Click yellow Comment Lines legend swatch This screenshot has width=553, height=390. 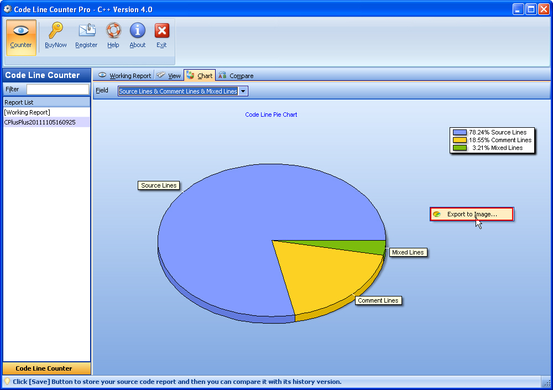(460, 140)
